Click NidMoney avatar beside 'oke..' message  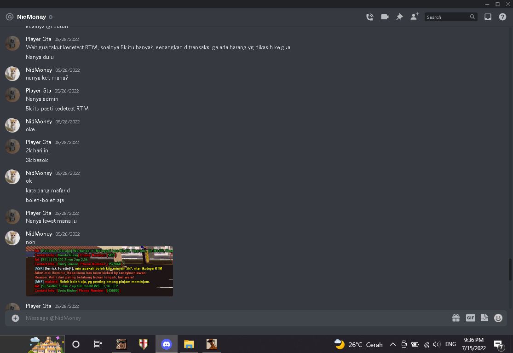coord(12,125)
